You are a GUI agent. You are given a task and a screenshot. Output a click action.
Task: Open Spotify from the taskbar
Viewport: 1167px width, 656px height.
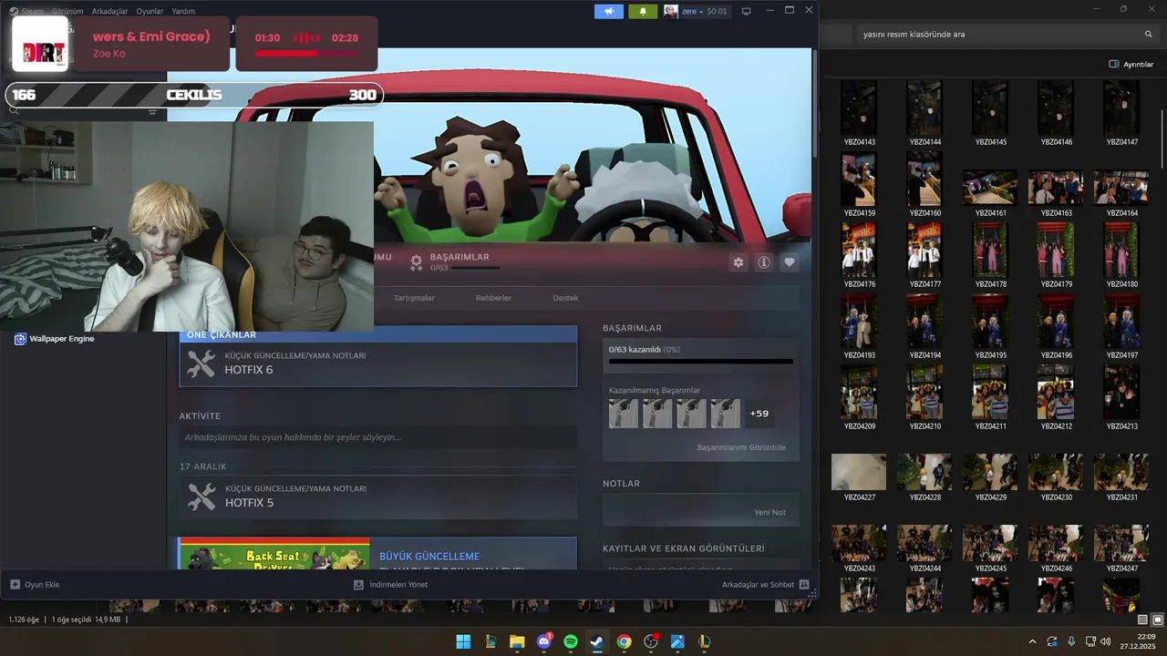[571, 641]
